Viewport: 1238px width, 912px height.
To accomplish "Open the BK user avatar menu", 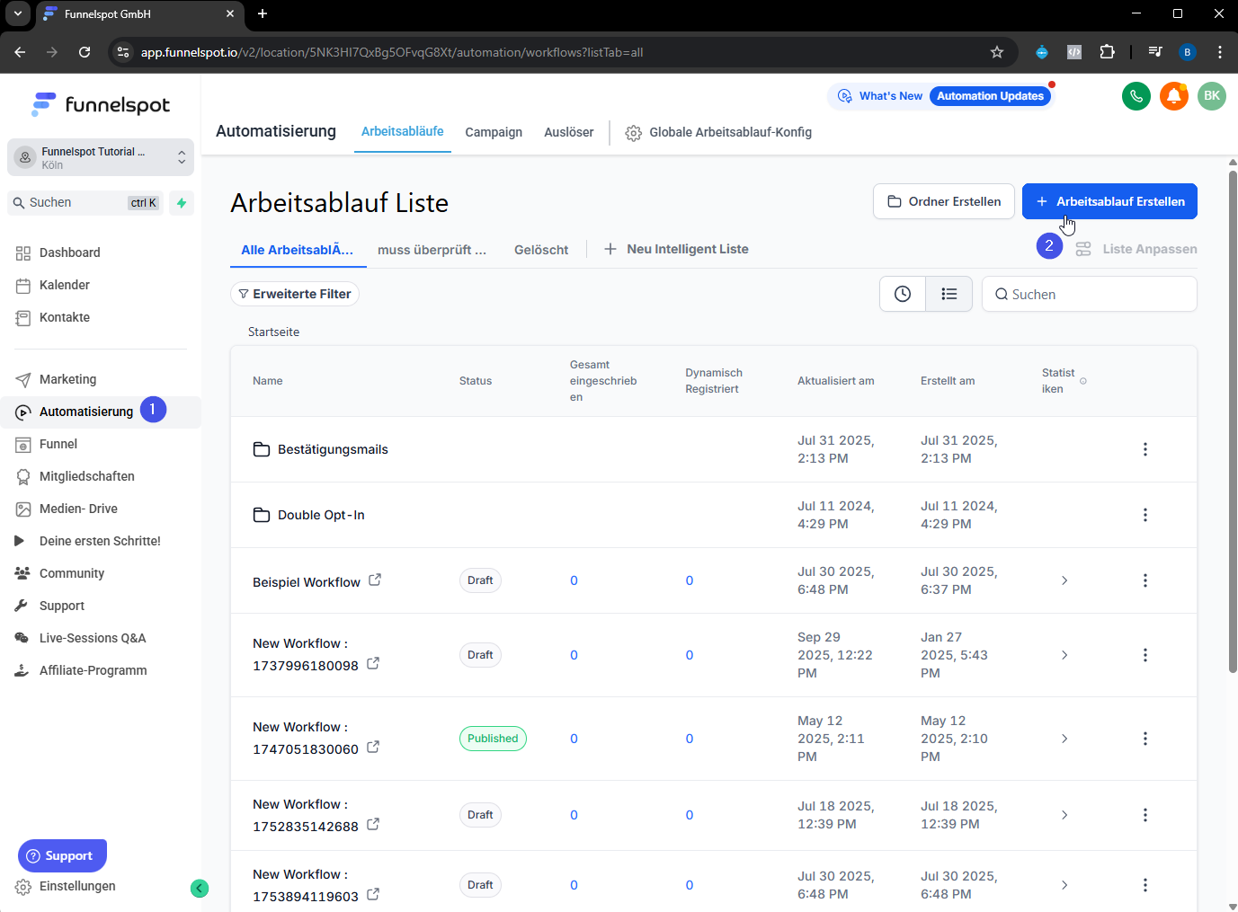I will click(1212, 96).
